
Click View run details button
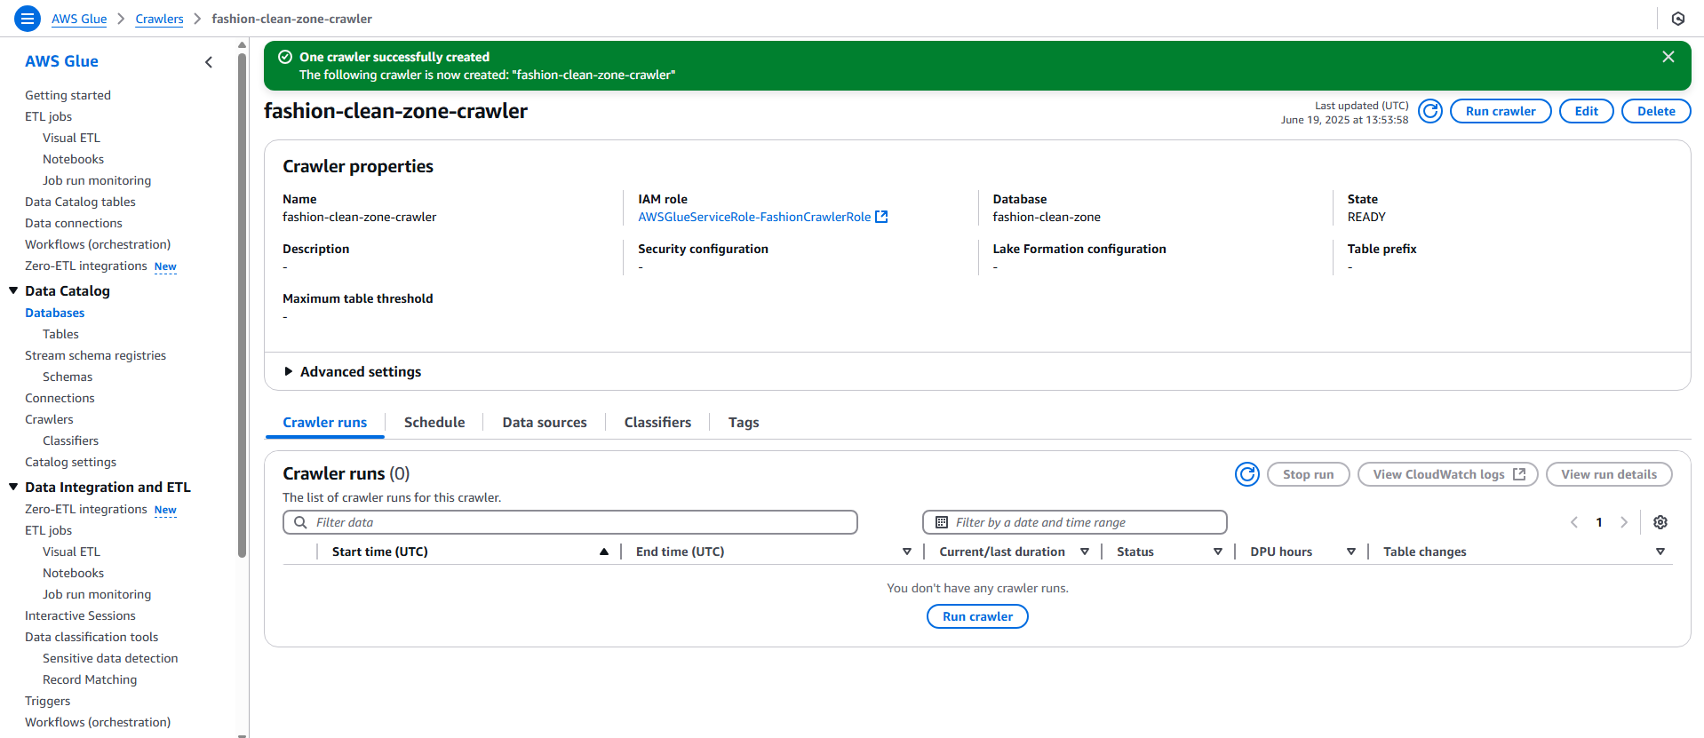pyautogui.click(x=1609, y=474)
